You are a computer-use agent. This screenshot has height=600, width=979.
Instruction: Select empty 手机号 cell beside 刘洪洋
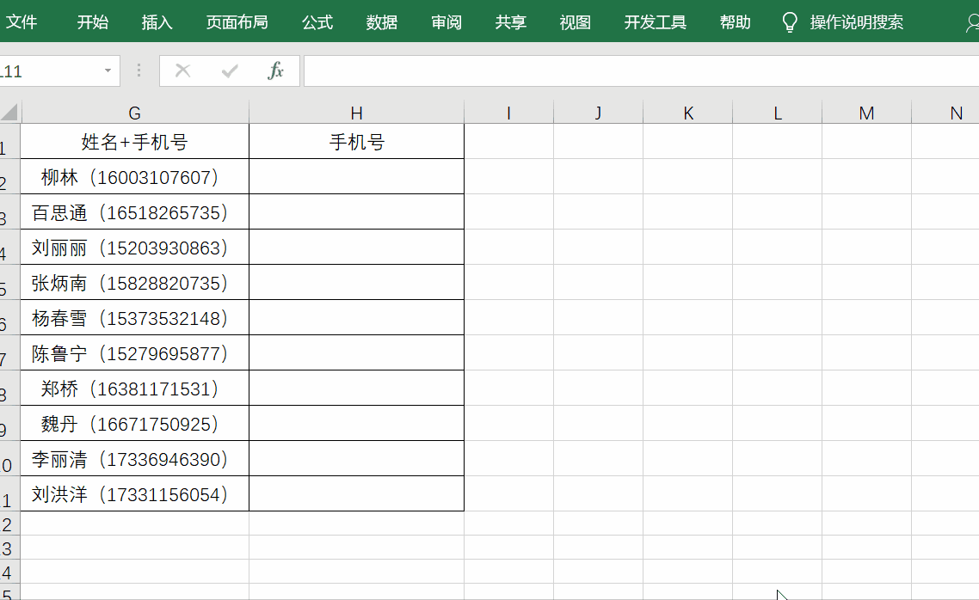click(356, 494)
